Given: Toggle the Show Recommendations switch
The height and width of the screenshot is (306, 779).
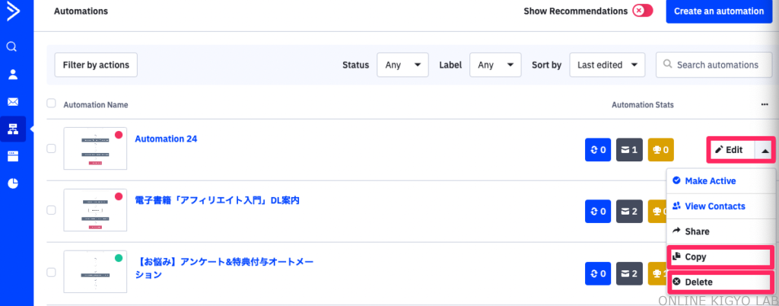Looking at the screenshot, I should (643, 11).
